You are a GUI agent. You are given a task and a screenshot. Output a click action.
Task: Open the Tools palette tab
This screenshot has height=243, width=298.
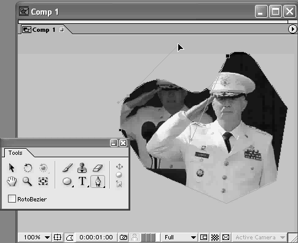[15, 153]
